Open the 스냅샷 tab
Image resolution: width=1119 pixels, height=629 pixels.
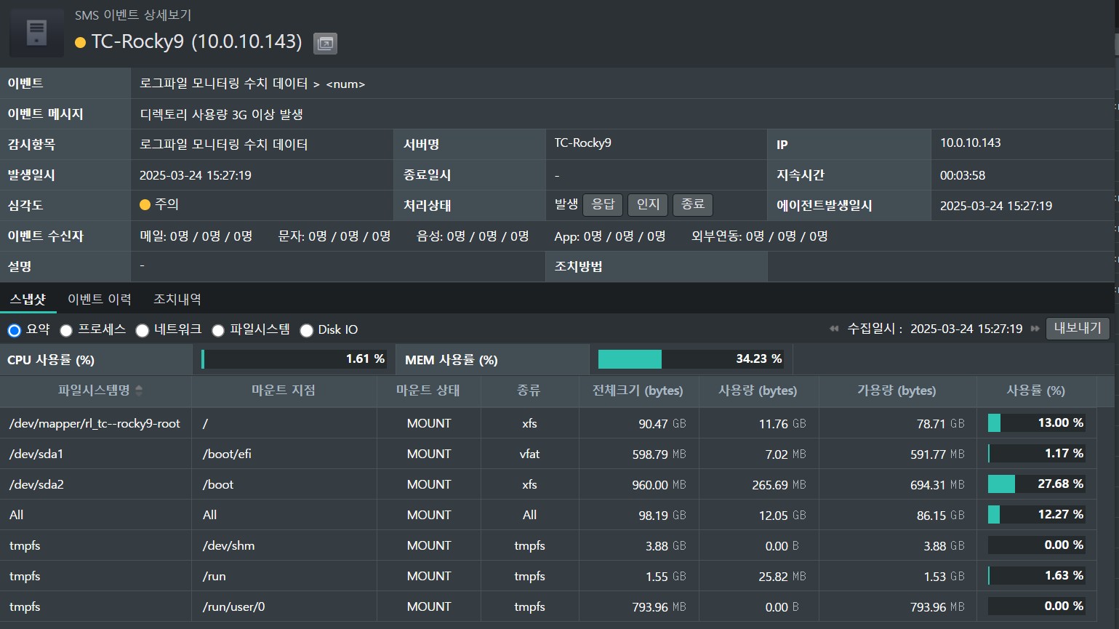[28, 299]
